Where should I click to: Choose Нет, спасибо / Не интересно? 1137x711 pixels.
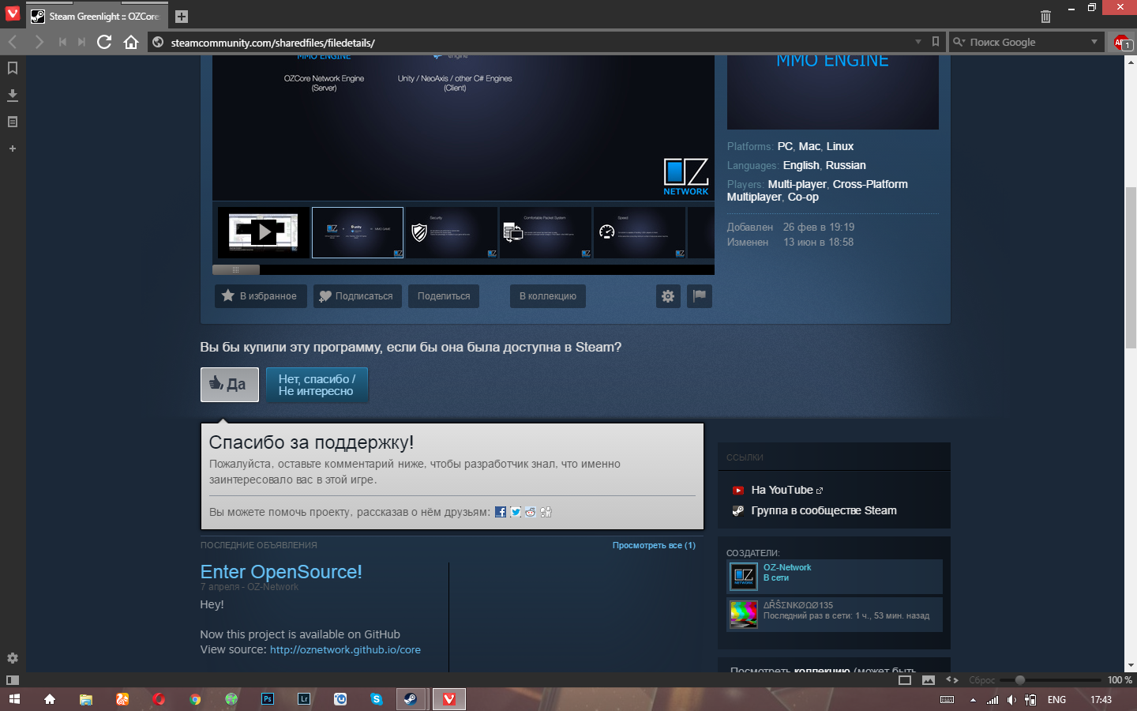(x=317, y=385)
